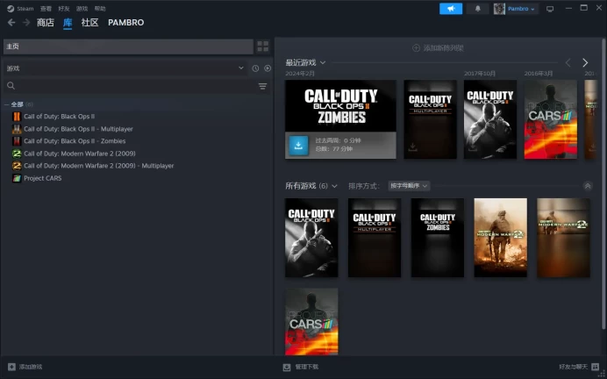Image resolution: width=607 pixels, height=379 pixels.
Task: Click the blue megaphone announcements button
Action: pos(451,9)
